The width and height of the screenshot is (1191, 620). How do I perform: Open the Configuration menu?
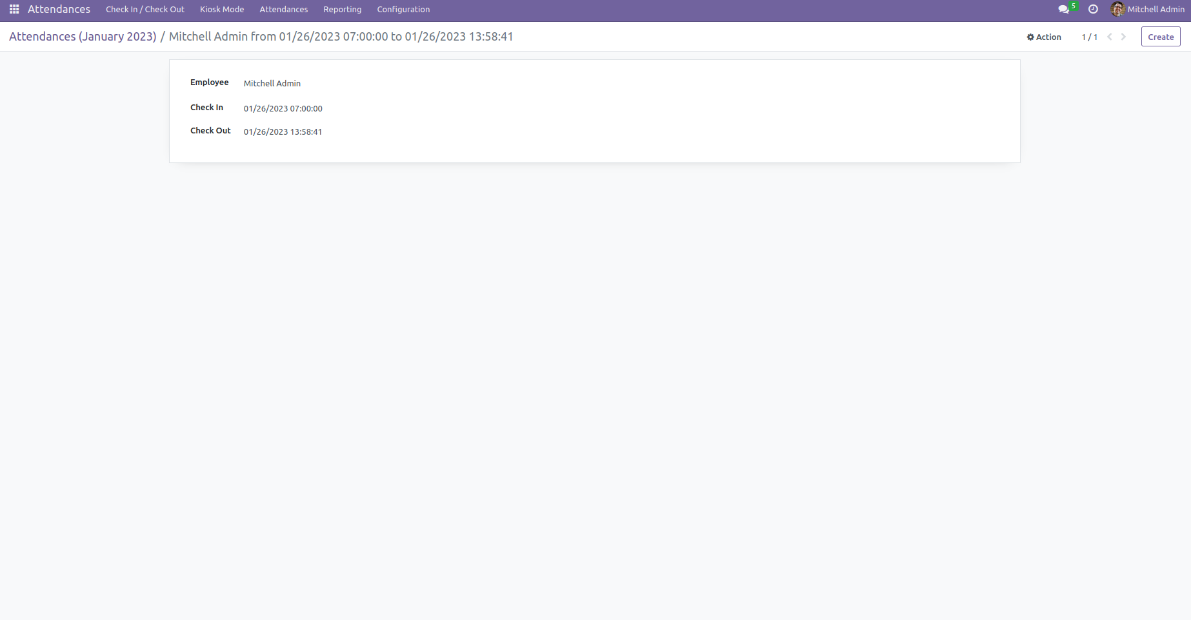[403, 9]
